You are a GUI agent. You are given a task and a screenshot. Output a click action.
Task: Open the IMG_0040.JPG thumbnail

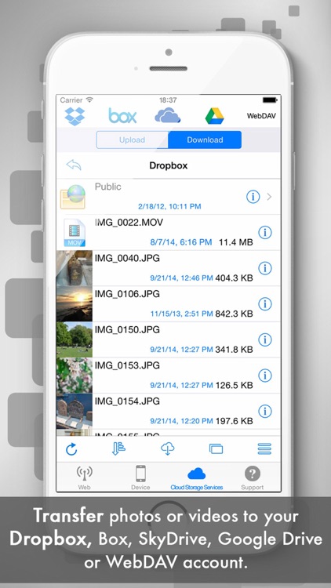(75, 268)
